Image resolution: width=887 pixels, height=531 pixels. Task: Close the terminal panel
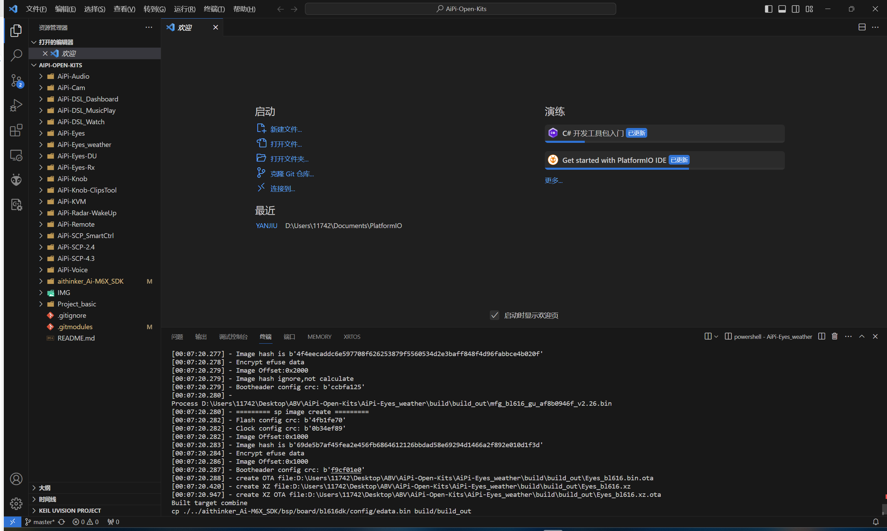coord(875,336)
